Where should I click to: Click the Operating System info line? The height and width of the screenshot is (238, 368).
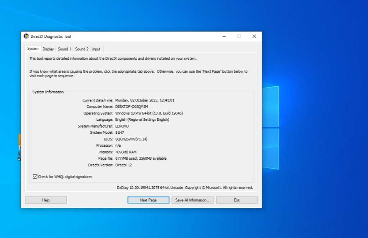[x=149, y=113]
